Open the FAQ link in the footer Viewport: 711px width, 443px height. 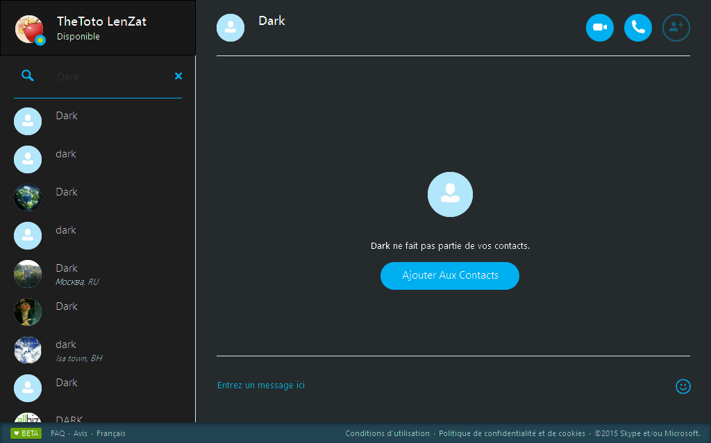point(58,433)
